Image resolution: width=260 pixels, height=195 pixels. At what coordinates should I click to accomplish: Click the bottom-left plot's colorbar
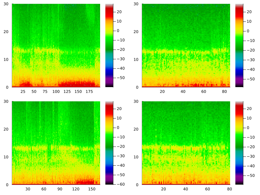(109, 143)
